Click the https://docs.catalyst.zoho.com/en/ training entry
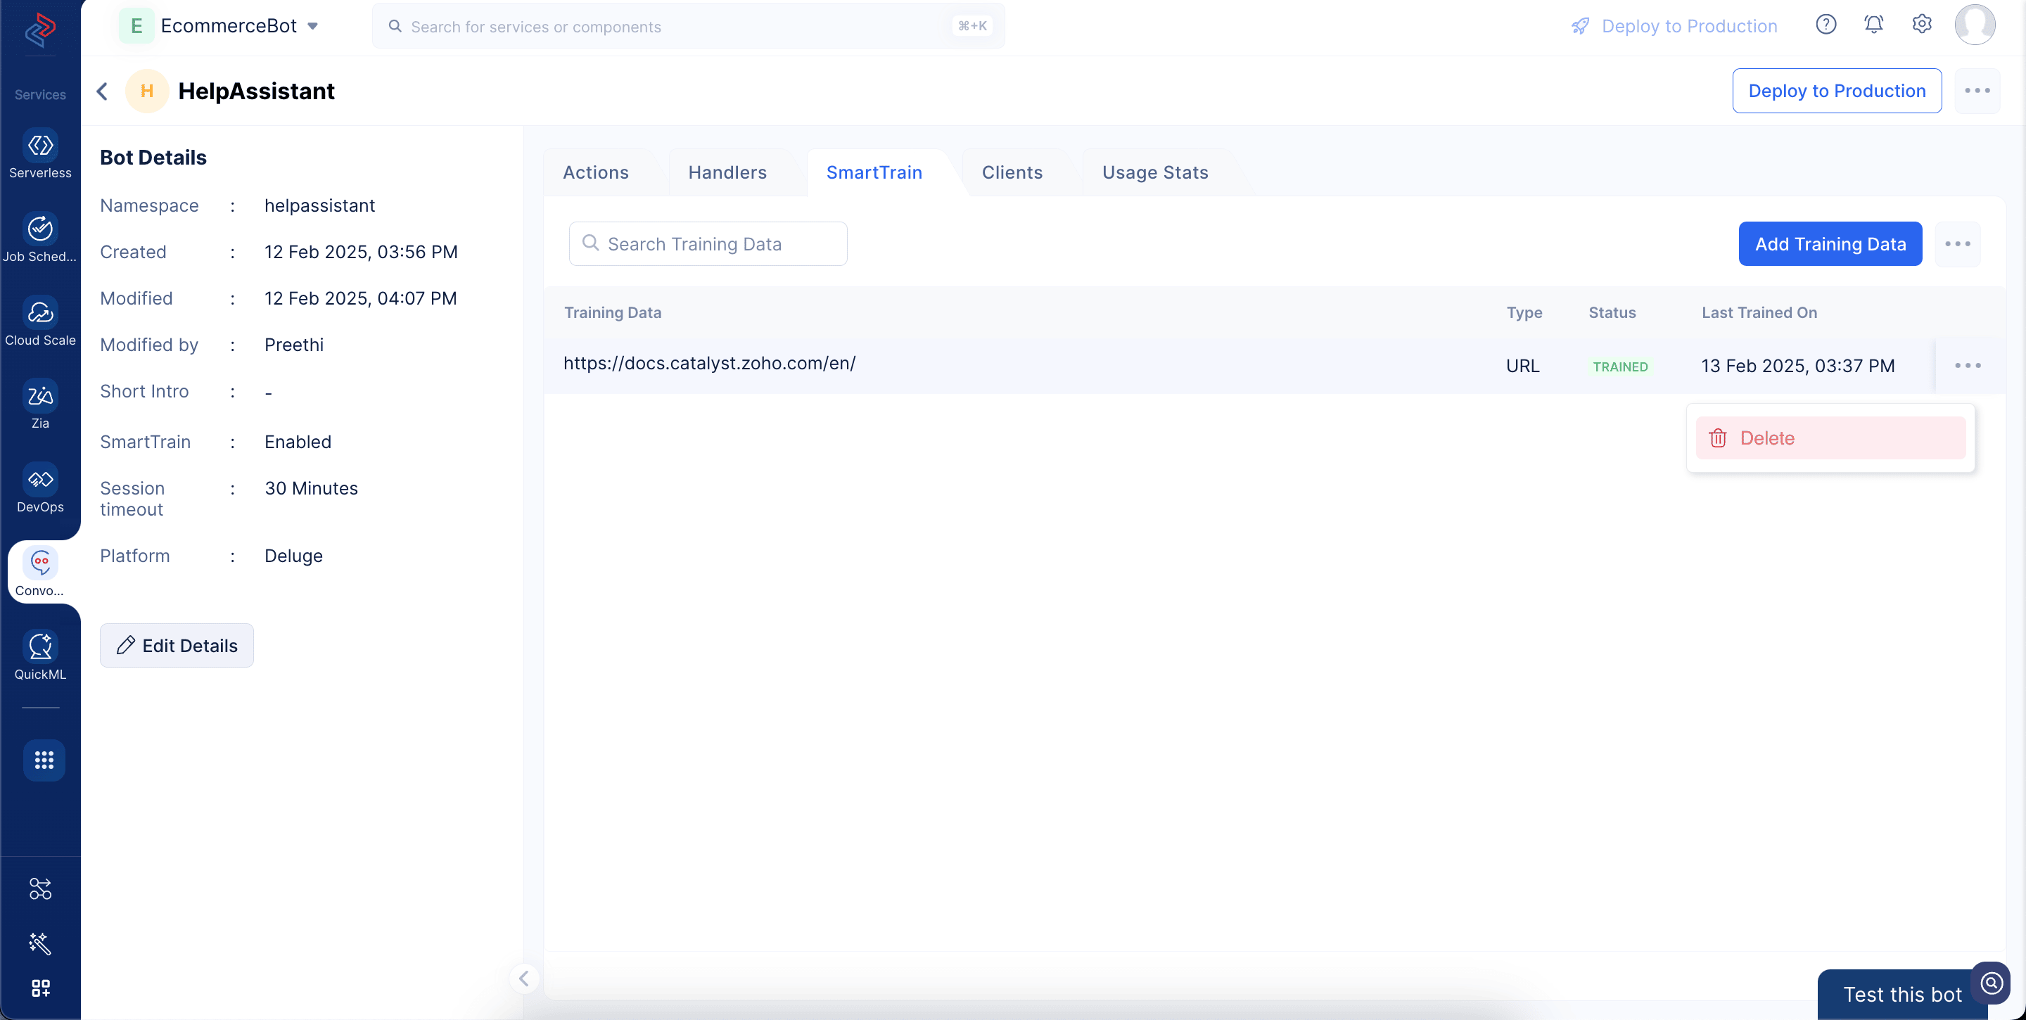 [x=709, y=363]
